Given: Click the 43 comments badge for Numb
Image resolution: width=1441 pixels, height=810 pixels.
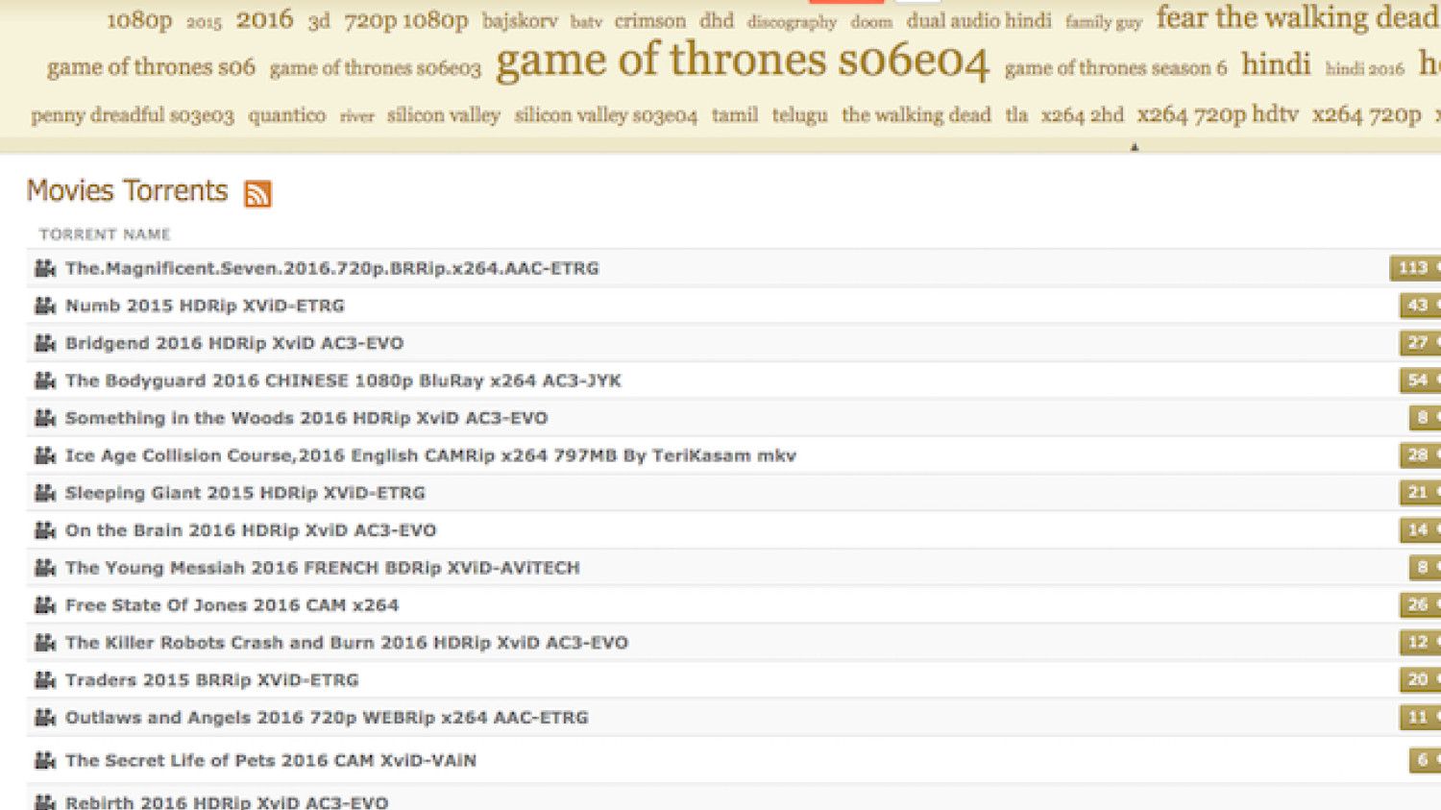Looking at the screenshot, I should click(1420, 306).
